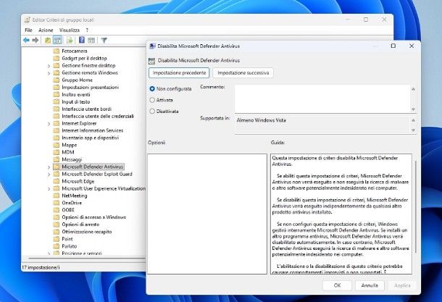This screenshot has width=442, height=302.
Task: Click the NetMeeting folder icon
Action: [56, 196]
